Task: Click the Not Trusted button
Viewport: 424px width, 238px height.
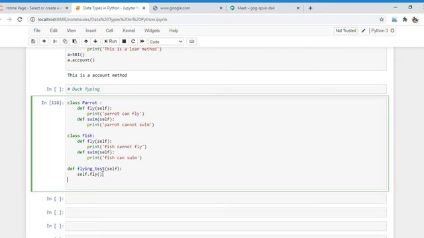Action: coord(346,31)
